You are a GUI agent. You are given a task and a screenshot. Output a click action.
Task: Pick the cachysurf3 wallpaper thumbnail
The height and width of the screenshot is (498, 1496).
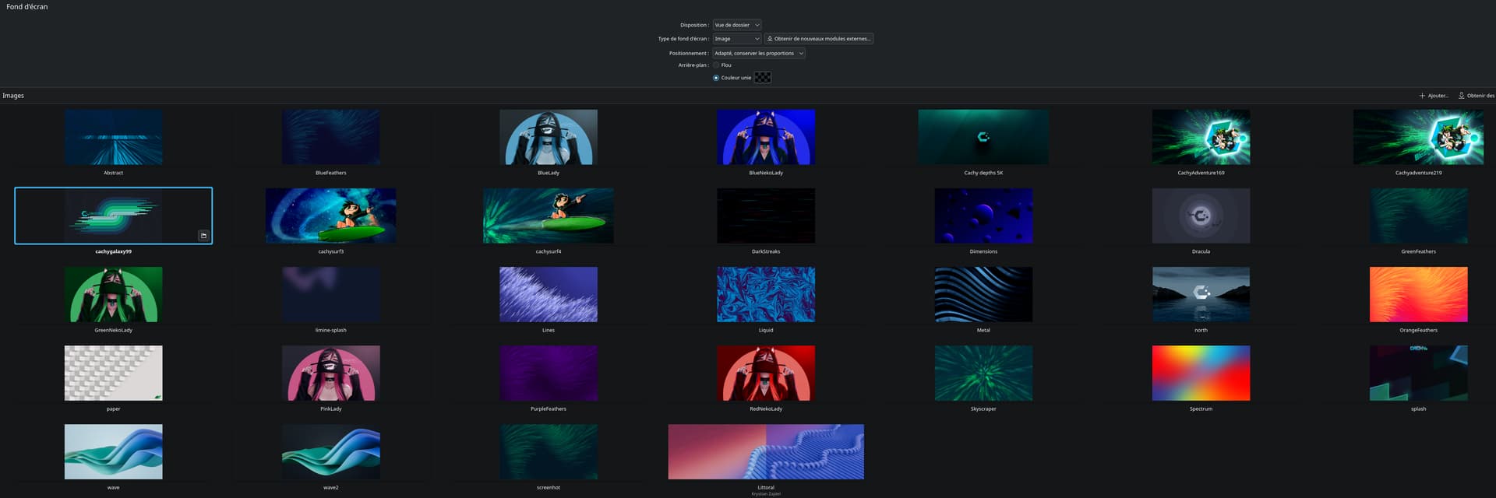[x=330, y=216]
